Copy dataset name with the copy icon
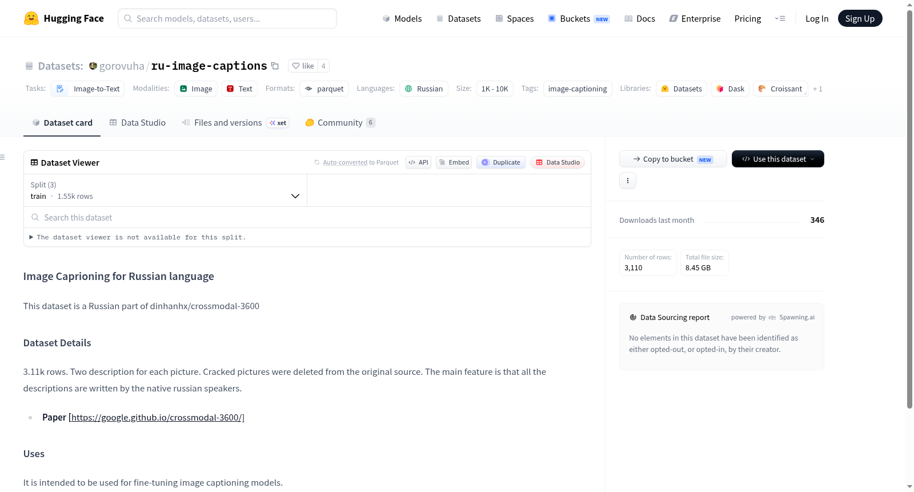Image resolution: width=914 pixels, height=492 pixels. point(275,66)
